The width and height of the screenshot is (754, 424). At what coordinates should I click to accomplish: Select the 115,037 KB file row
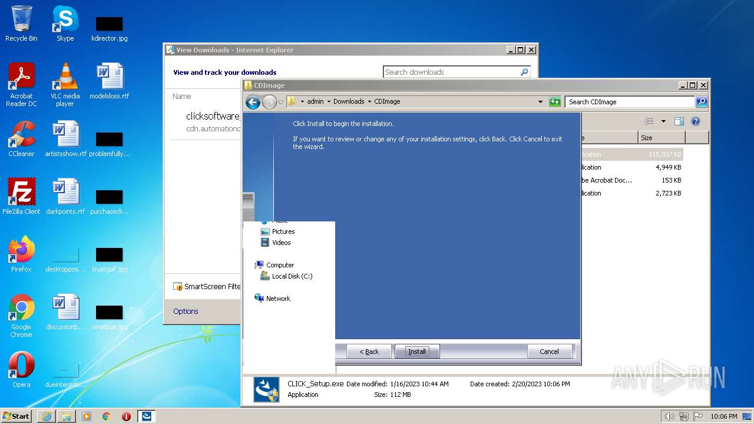[x=632, y=154]
